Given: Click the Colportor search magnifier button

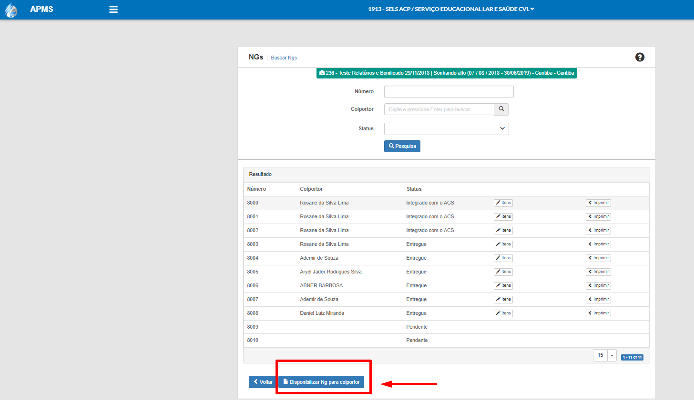Looking at the screenshot, I should point(501,109).
